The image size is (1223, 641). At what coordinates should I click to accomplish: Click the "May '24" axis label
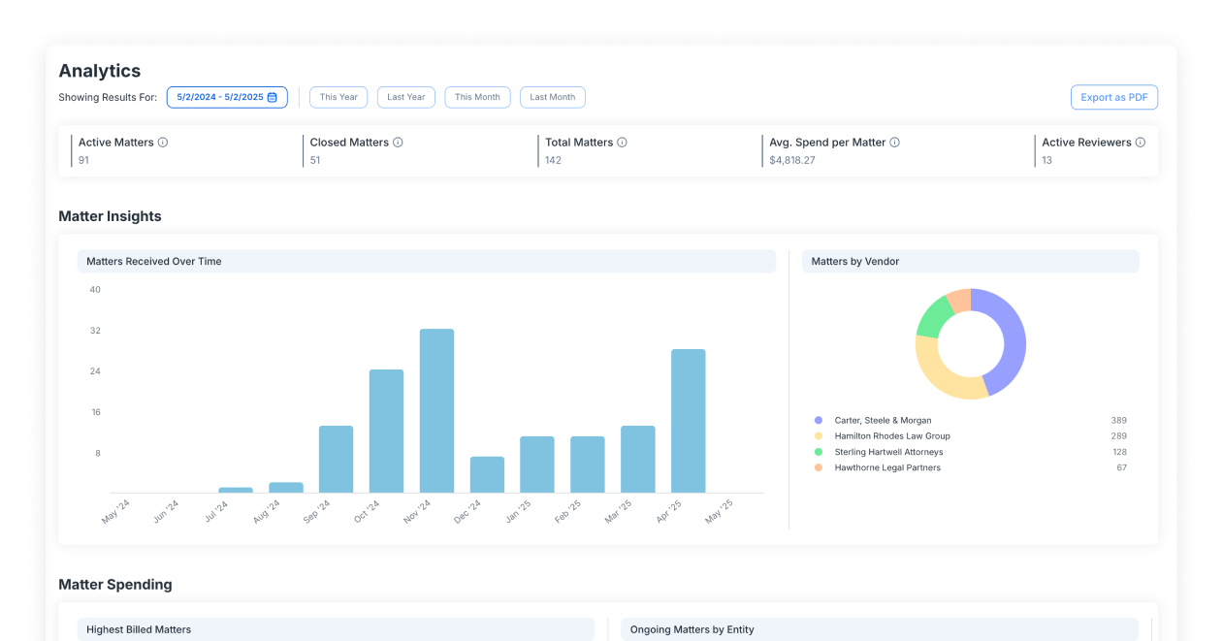pyautogui.click(x=115, y=511)
